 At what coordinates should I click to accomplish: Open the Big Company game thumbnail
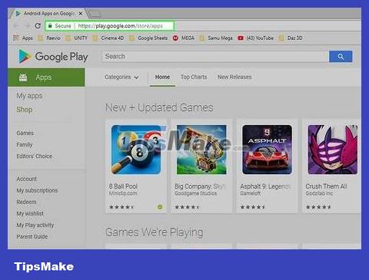(201, 150)
